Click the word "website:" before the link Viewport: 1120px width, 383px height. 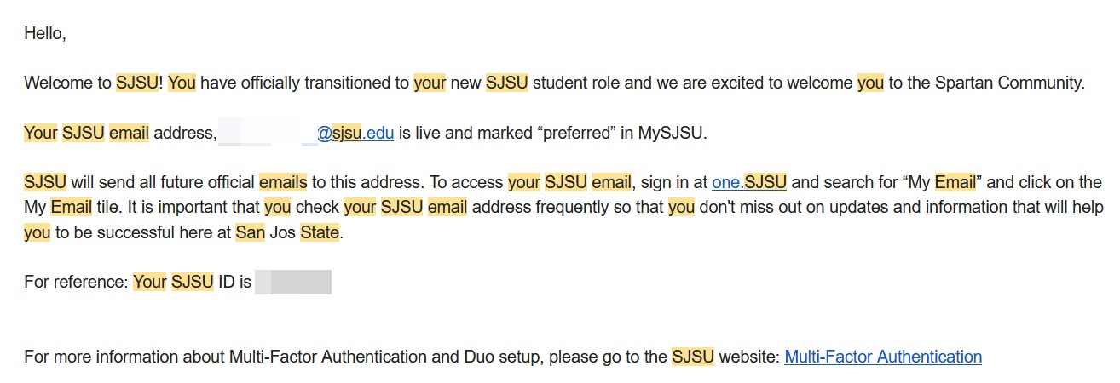(x=749, y=357)
